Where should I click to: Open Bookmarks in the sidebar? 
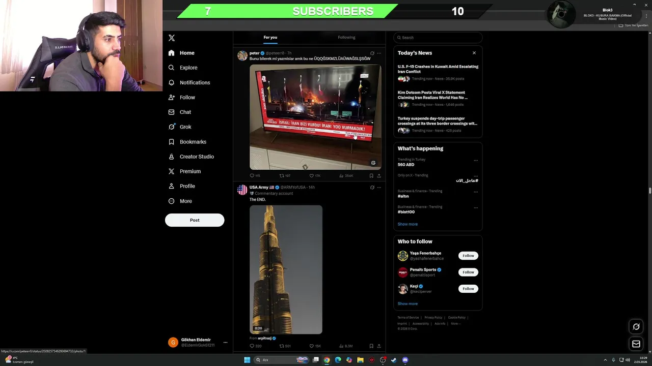[187, 142]
